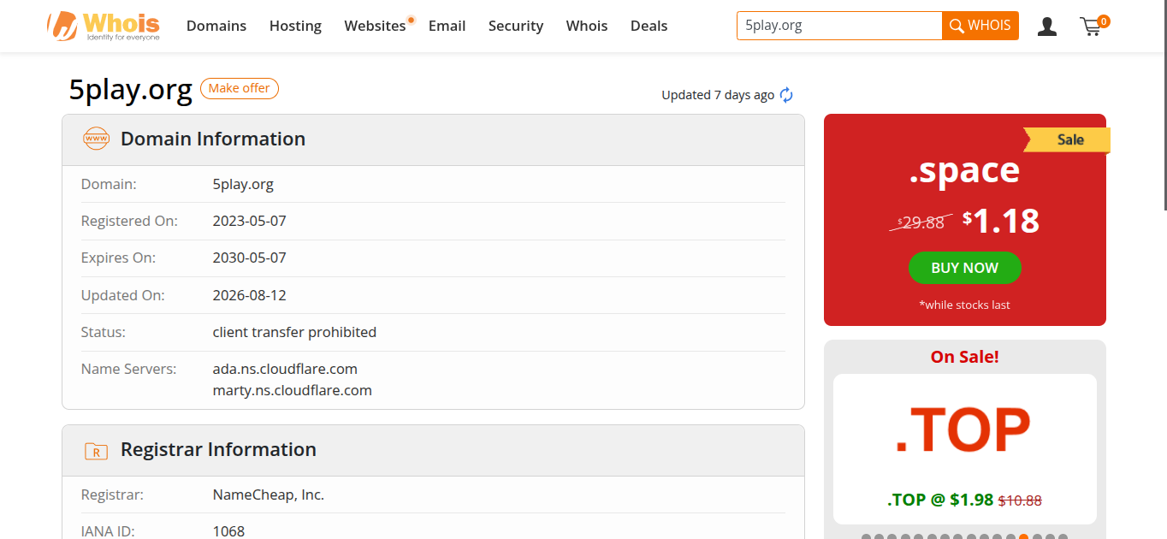Open the shopping cart icon
Image resolution: width=1167 pixels, height=539 pixels.
point(1093,26)
